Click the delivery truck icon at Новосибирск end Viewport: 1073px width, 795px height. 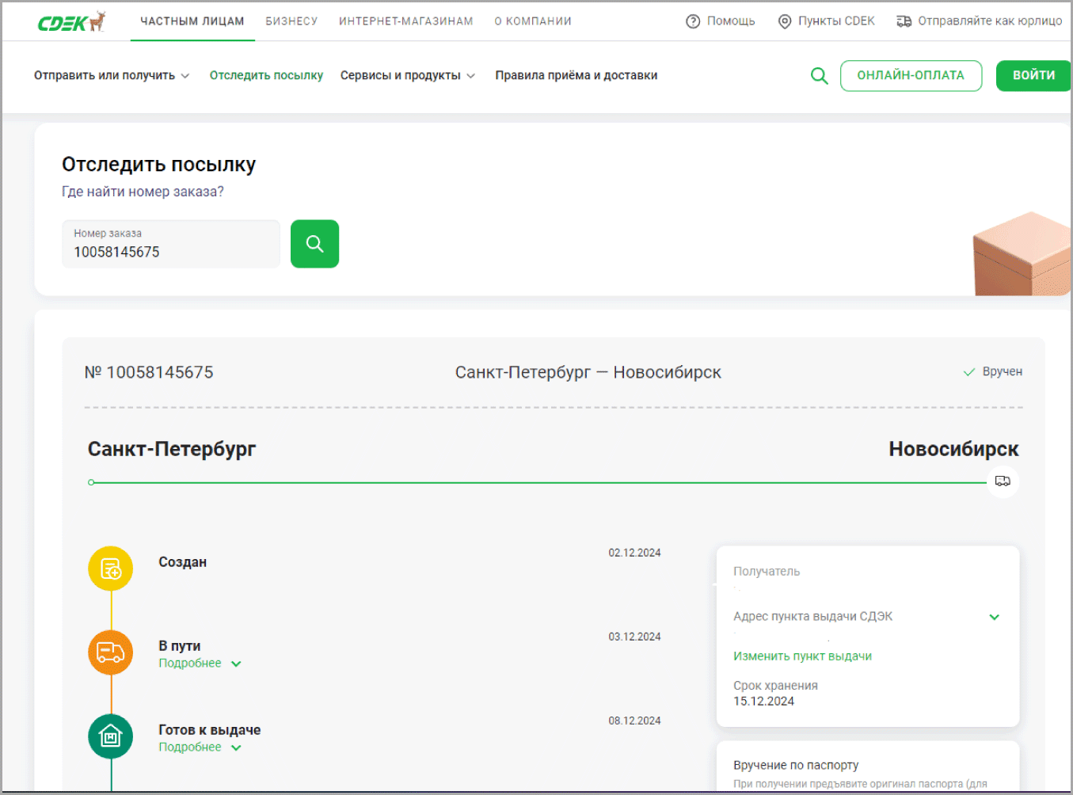point(1003,481)
